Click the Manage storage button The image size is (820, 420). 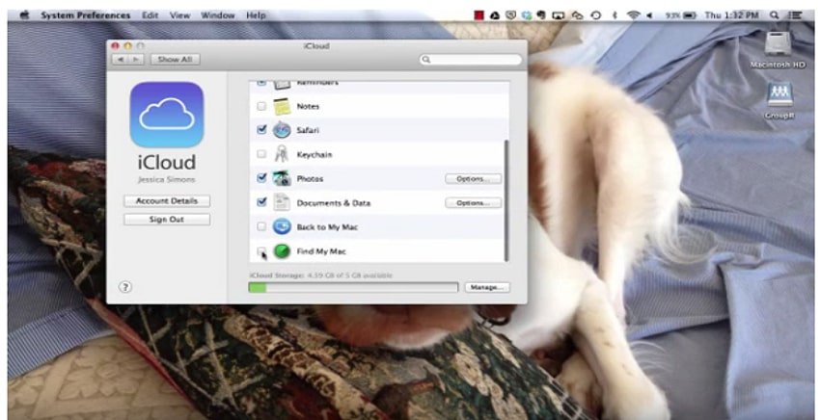pyautogui.click(x=487, y=287)
